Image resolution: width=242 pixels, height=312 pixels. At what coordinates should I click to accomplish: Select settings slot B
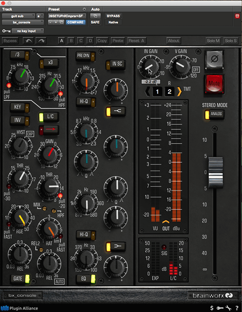coord(71,41)
